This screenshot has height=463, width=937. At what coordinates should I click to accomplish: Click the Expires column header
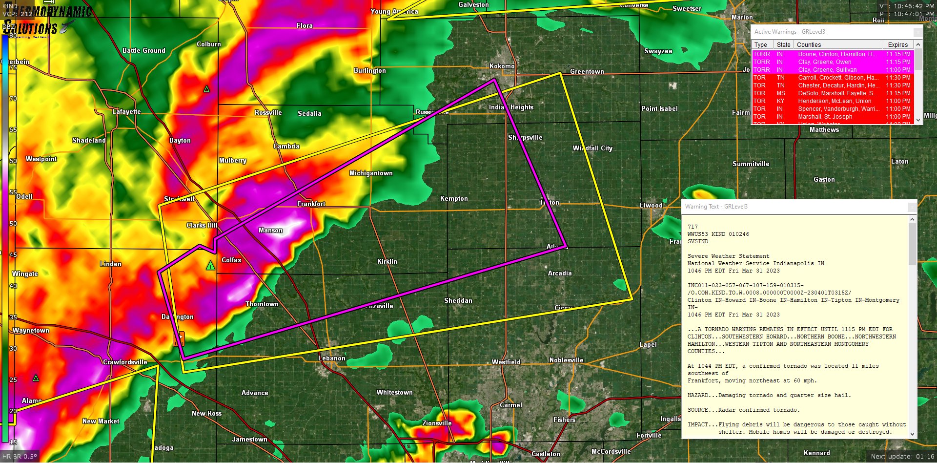click(x=897, y=44)
